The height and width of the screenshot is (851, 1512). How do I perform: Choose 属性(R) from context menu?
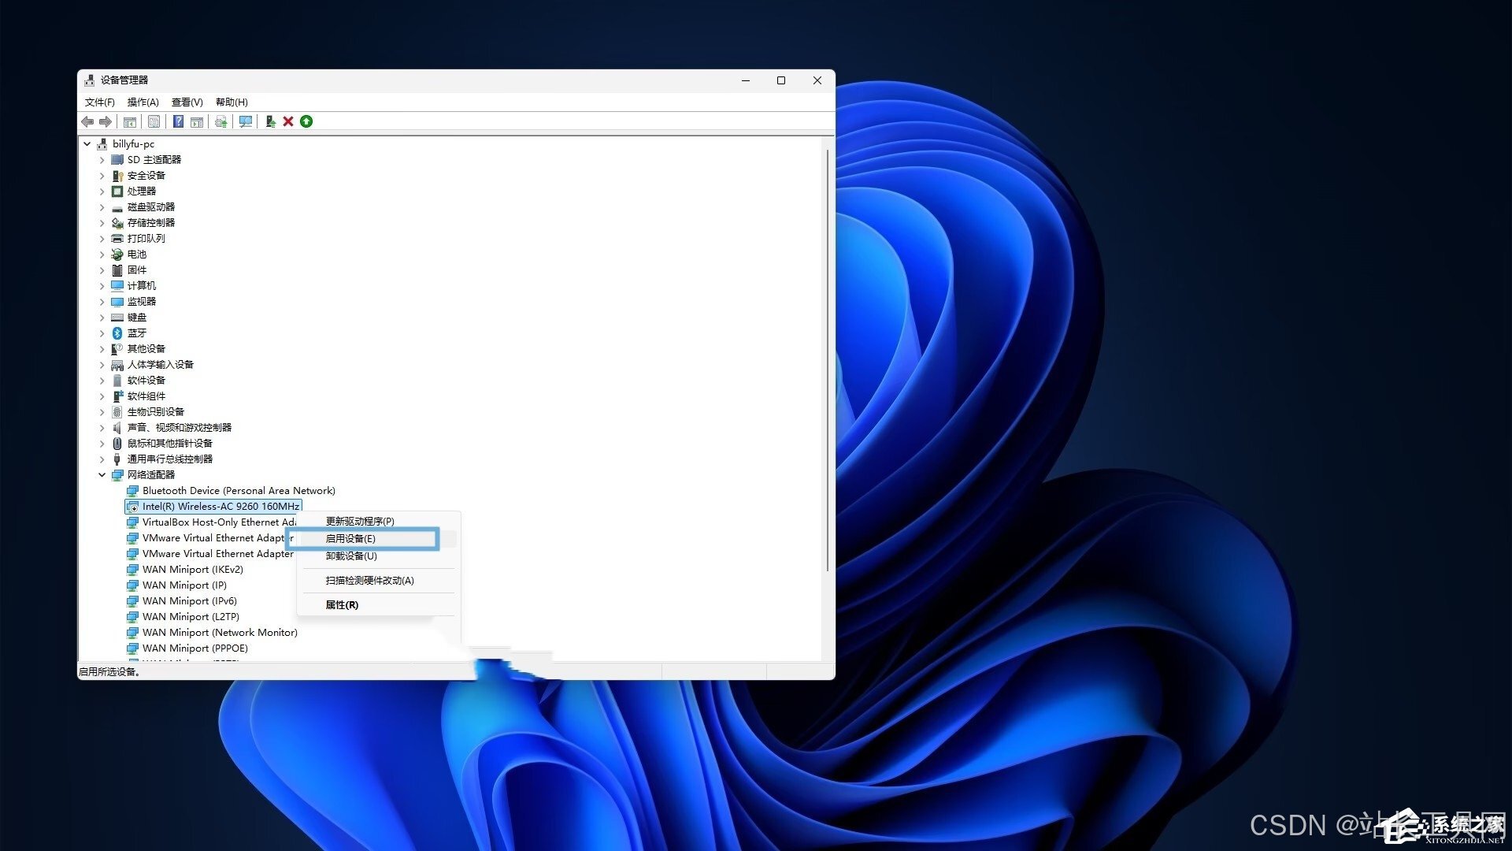point(342,605)
